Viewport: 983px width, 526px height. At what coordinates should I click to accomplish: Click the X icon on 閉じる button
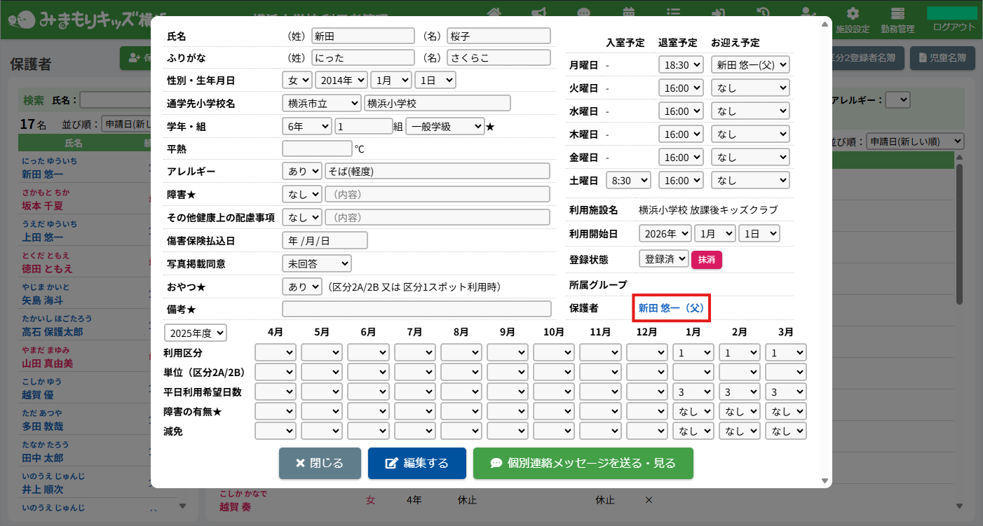pyautogui.click(x=300, y=464)
